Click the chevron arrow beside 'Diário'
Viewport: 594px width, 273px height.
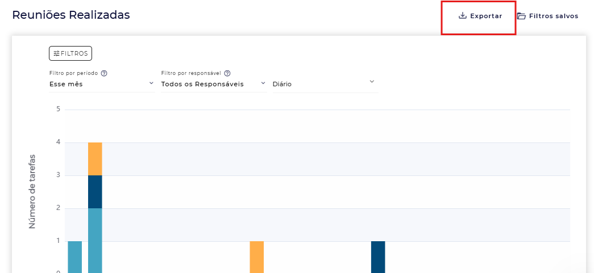pos(372,82)
